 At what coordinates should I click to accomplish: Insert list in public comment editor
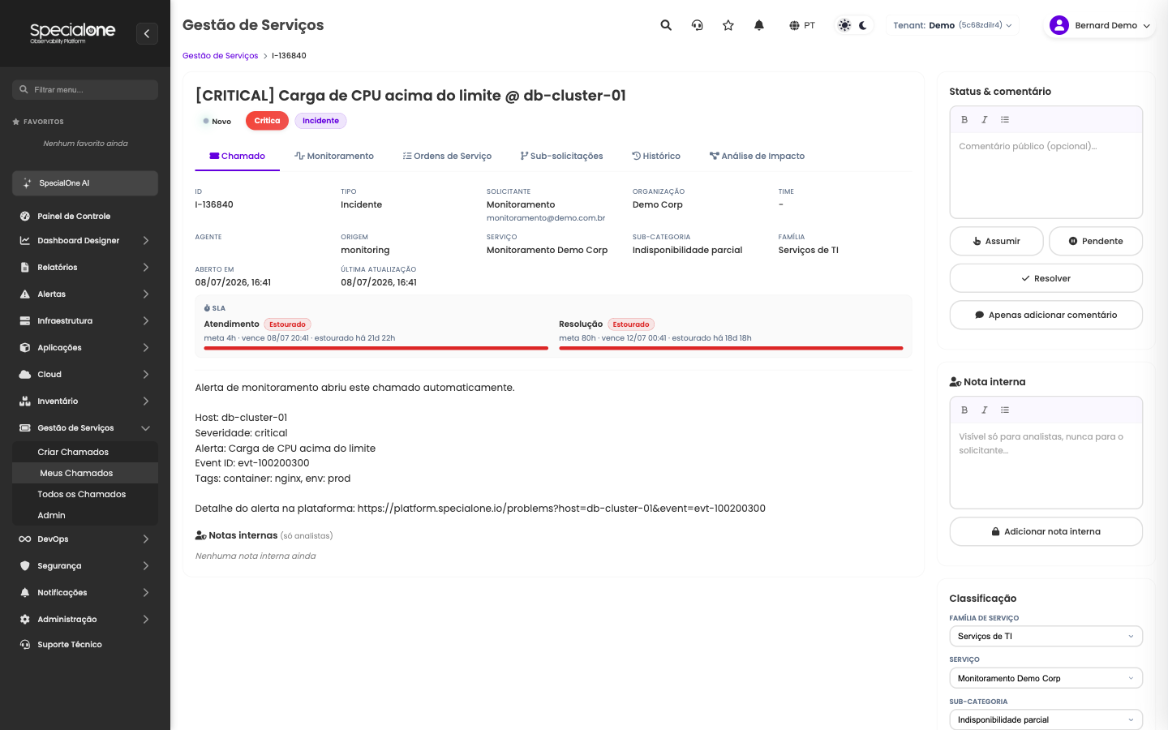pyautogui.click(x=1005, y=119)
